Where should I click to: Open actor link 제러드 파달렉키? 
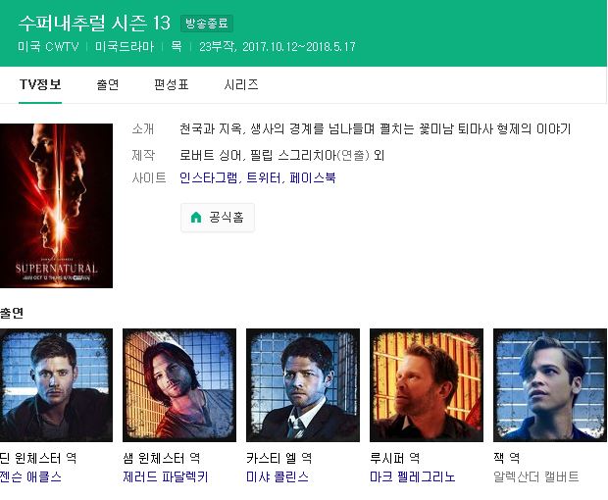166,476
